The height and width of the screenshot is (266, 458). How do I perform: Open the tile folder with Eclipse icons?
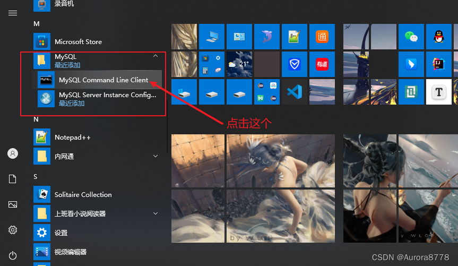click(267, 92)
